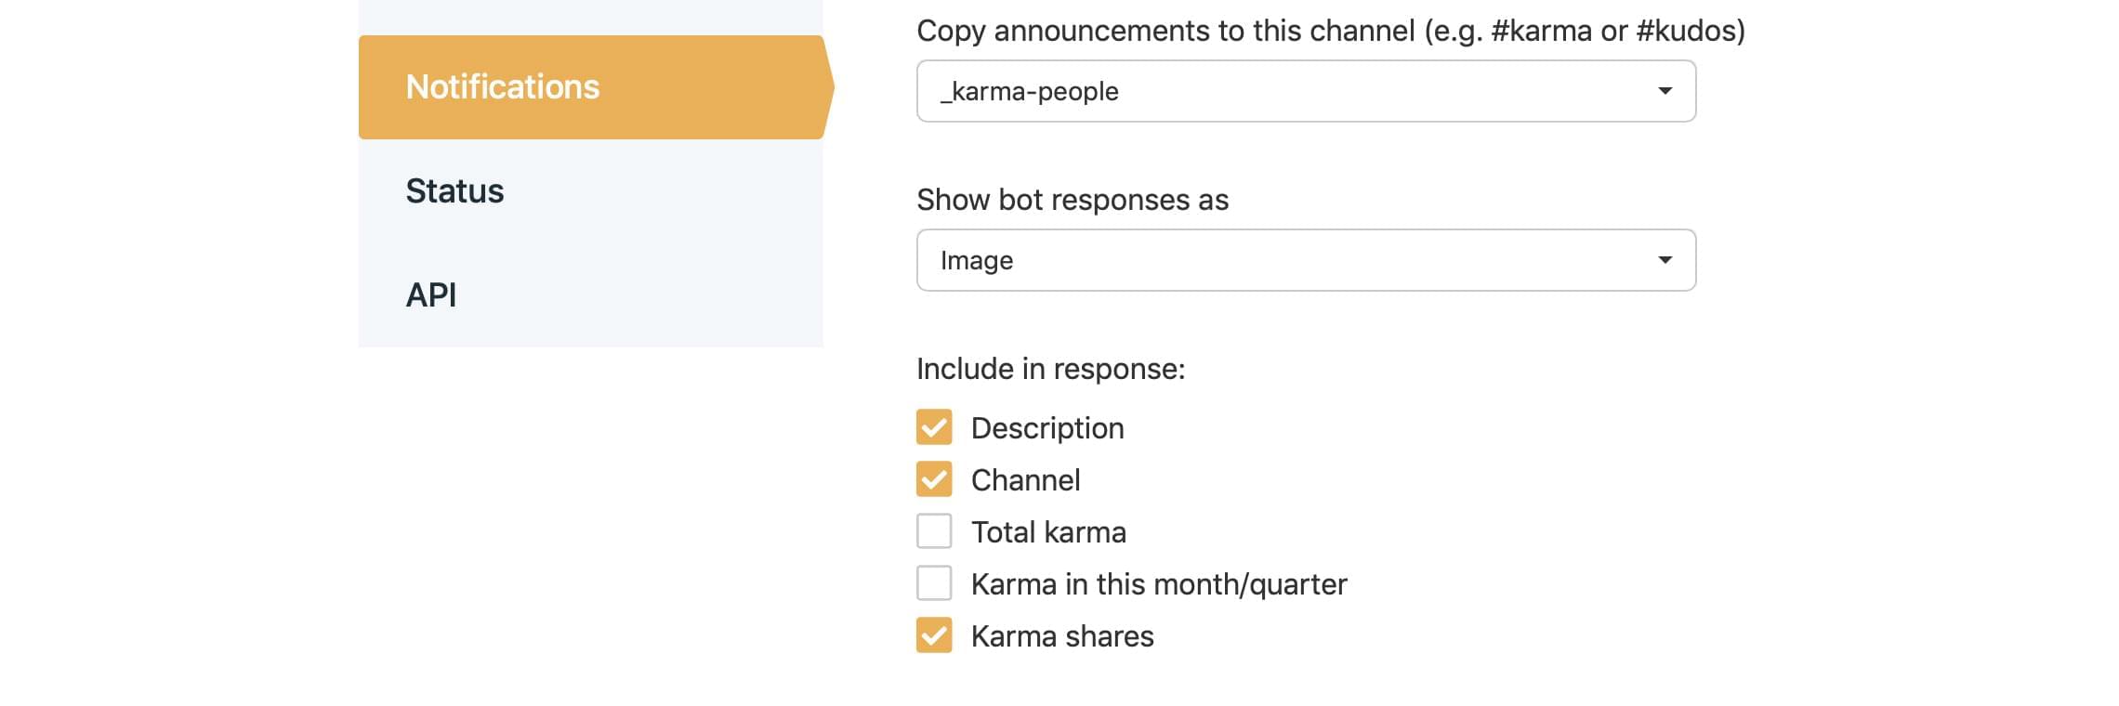Click the selected Image value
Viewport: 2119px width, 706px height.
tap(976, 260)
